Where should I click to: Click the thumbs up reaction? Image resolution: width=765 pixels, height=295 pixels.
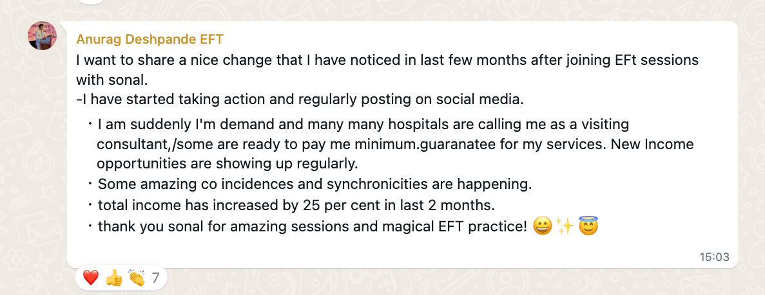pyautogui.click(x=113, y=278)
